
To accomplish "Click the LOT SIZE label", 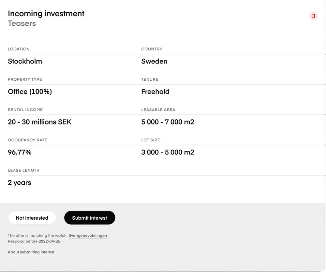I will 151,140.
